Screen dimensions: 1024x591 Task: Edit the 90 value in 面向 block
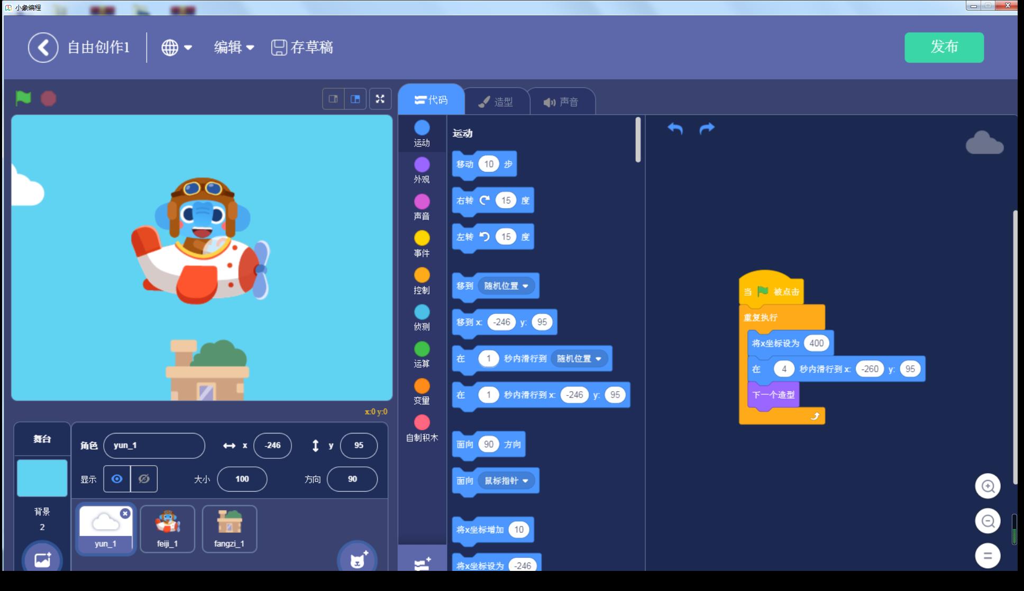[489, 444]
